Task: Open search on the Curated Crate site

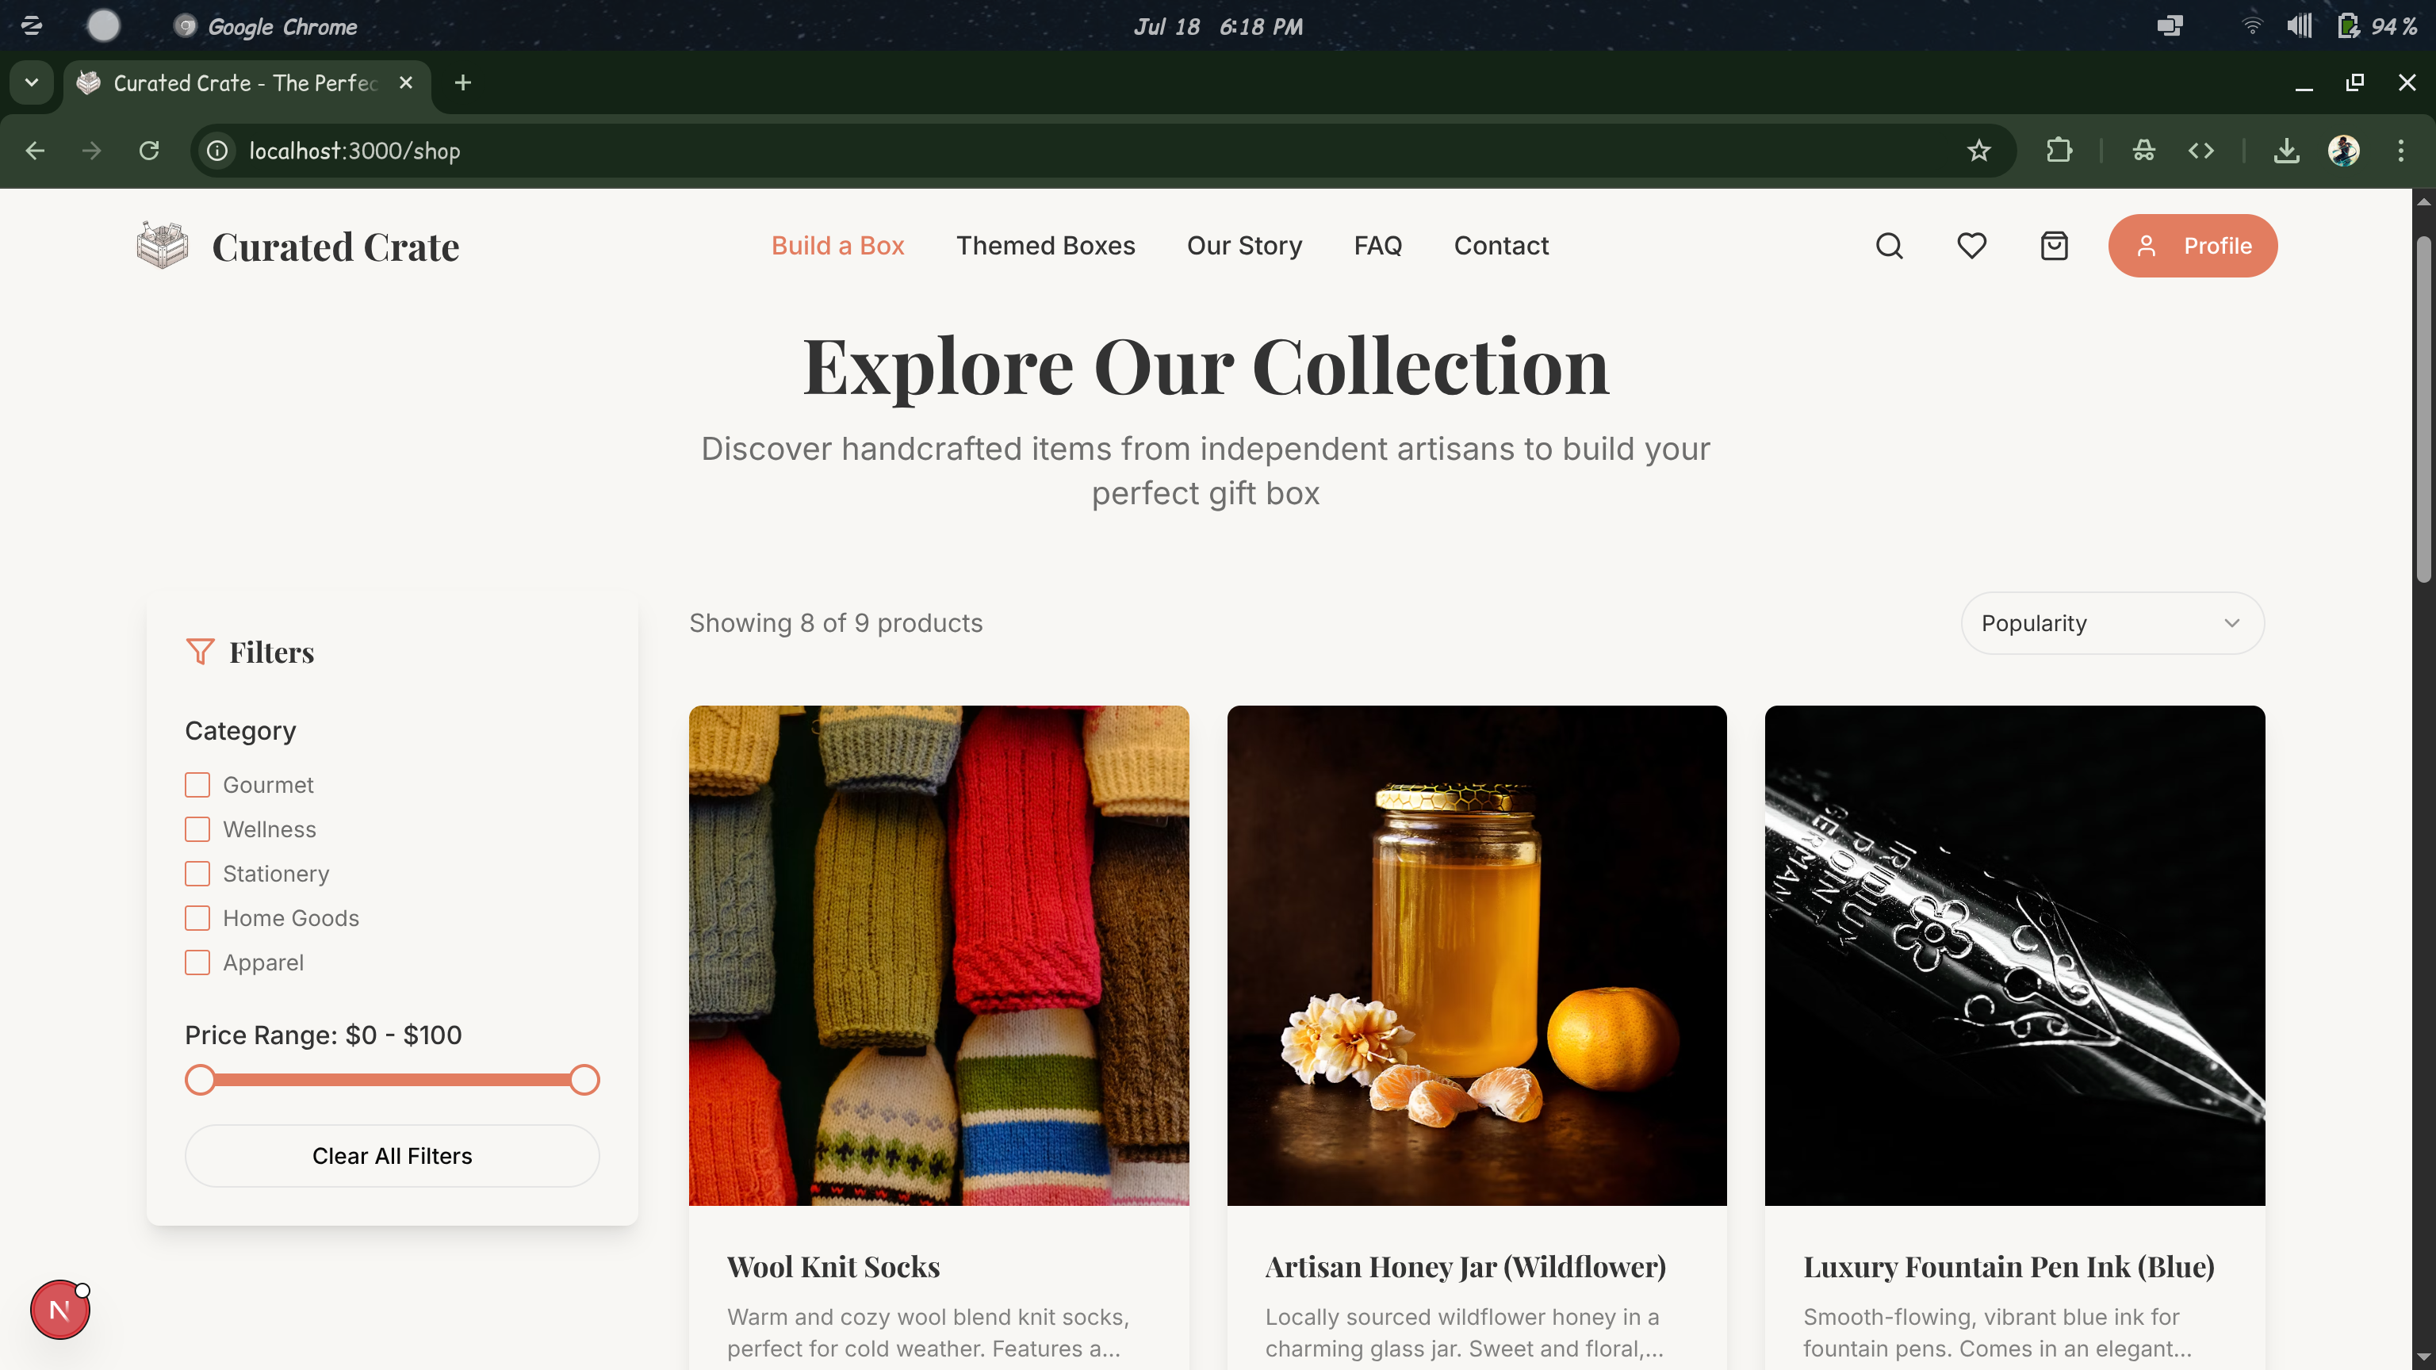Action: [1889, 245]
